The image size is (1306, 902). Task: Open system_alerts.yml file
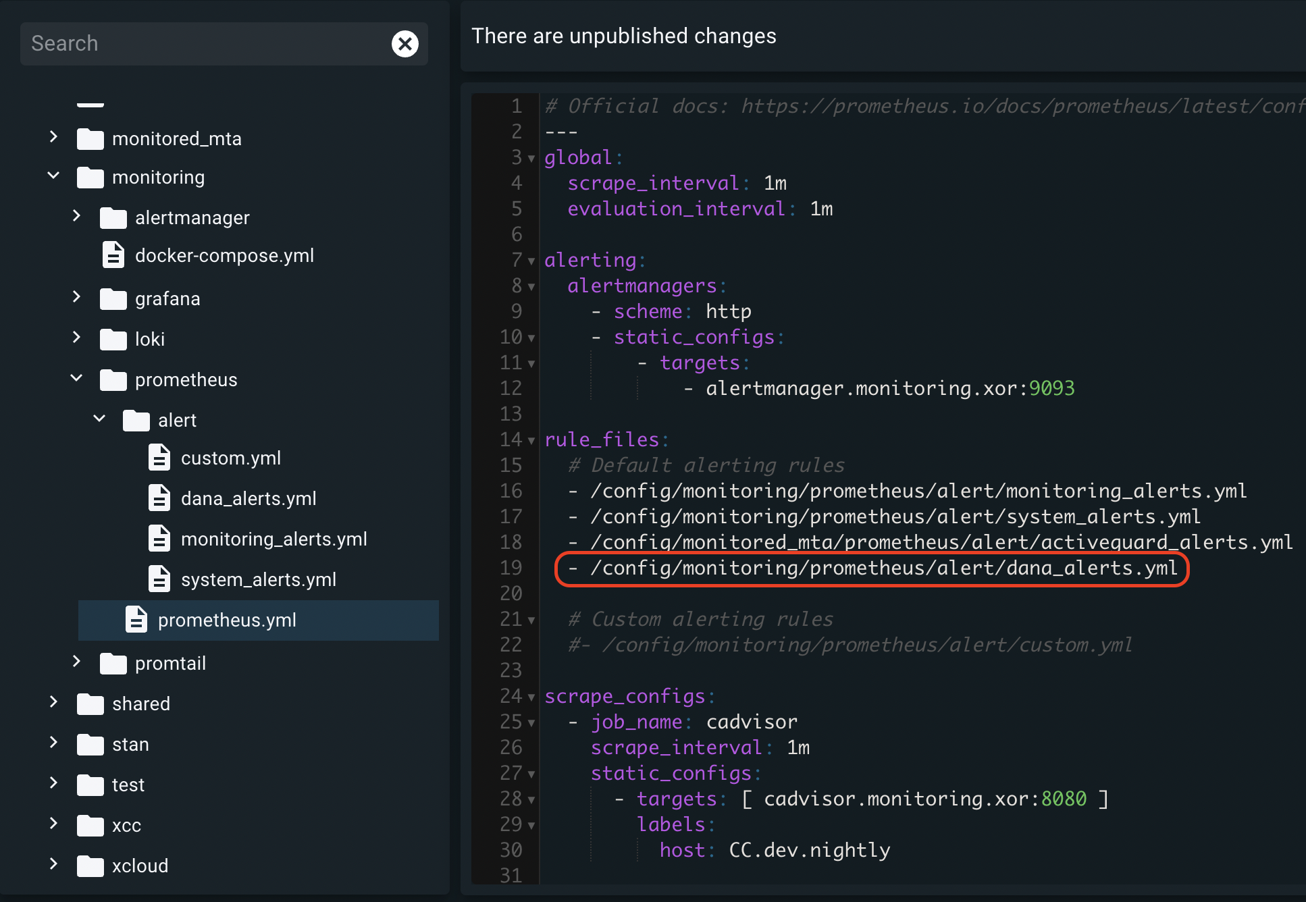(x=259, y=580)
